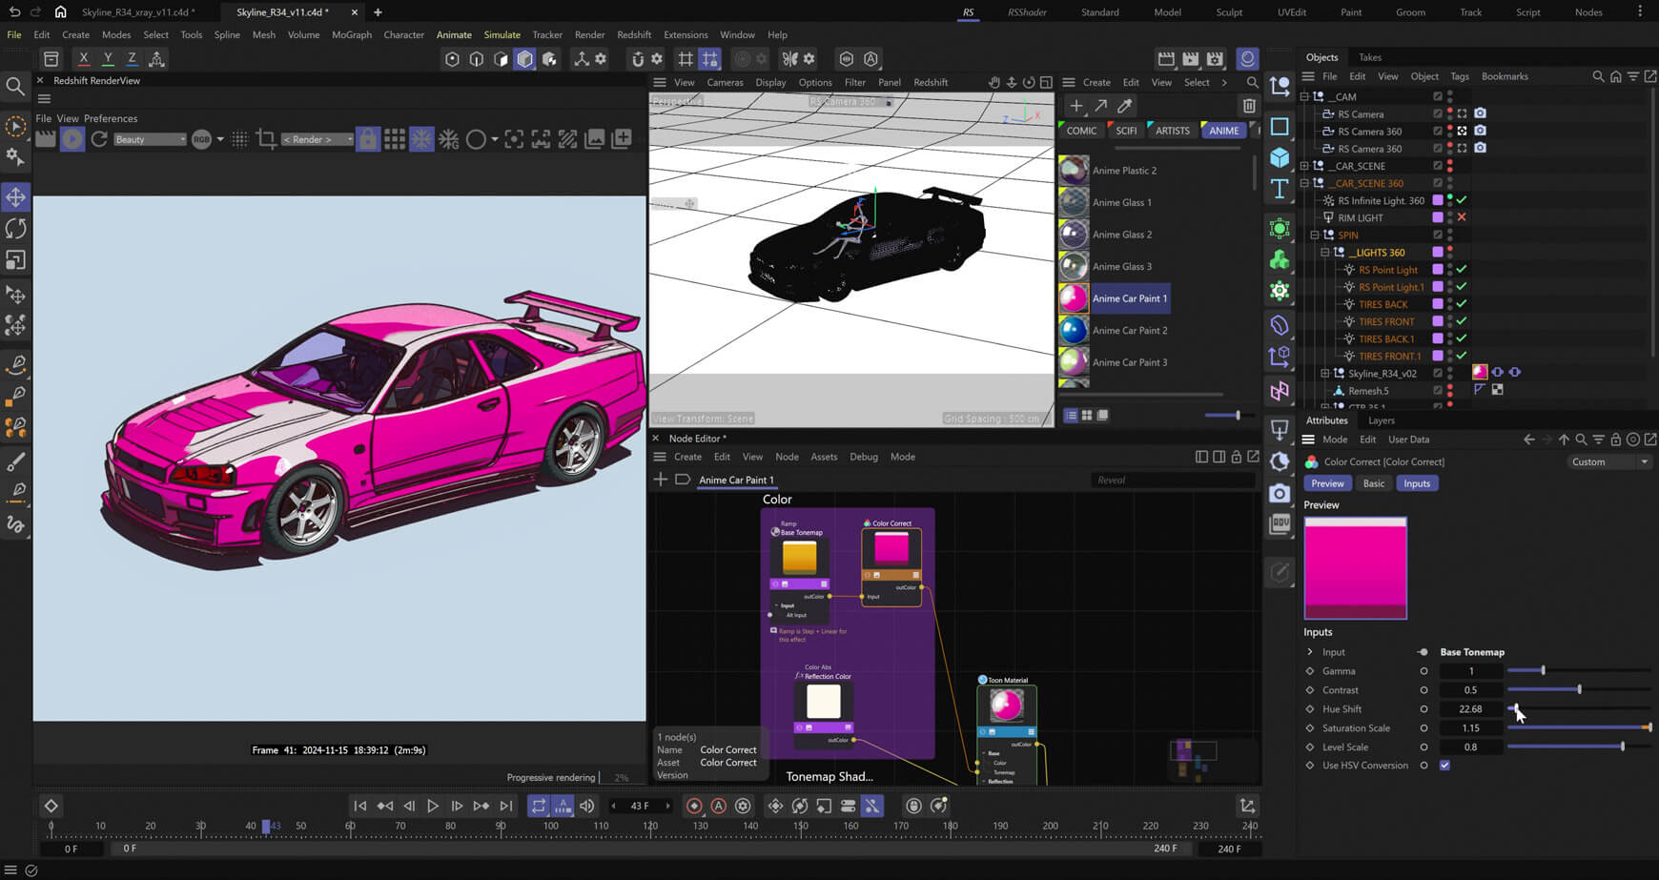Expand the _CAR_SCENE group

click(1304, 166)
